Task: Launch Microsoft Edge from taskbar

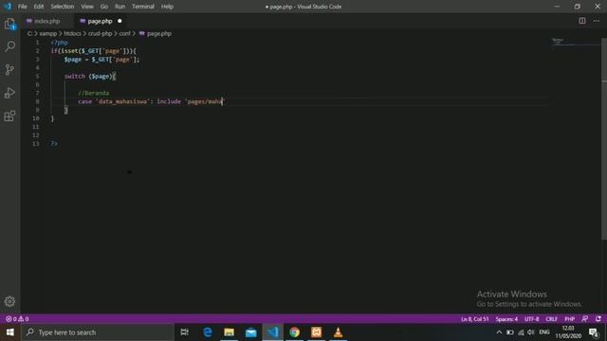Action: coord(208,332)
